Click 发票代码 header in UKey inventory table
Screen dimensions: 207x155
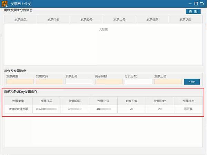pos(46,101)
